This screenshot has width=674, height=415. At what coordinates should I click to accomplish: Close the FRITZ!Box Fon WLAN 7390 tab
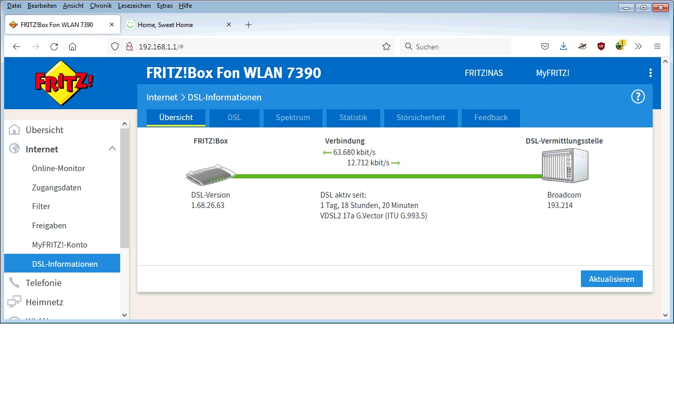pyautogui.click(x=112, y=24)
